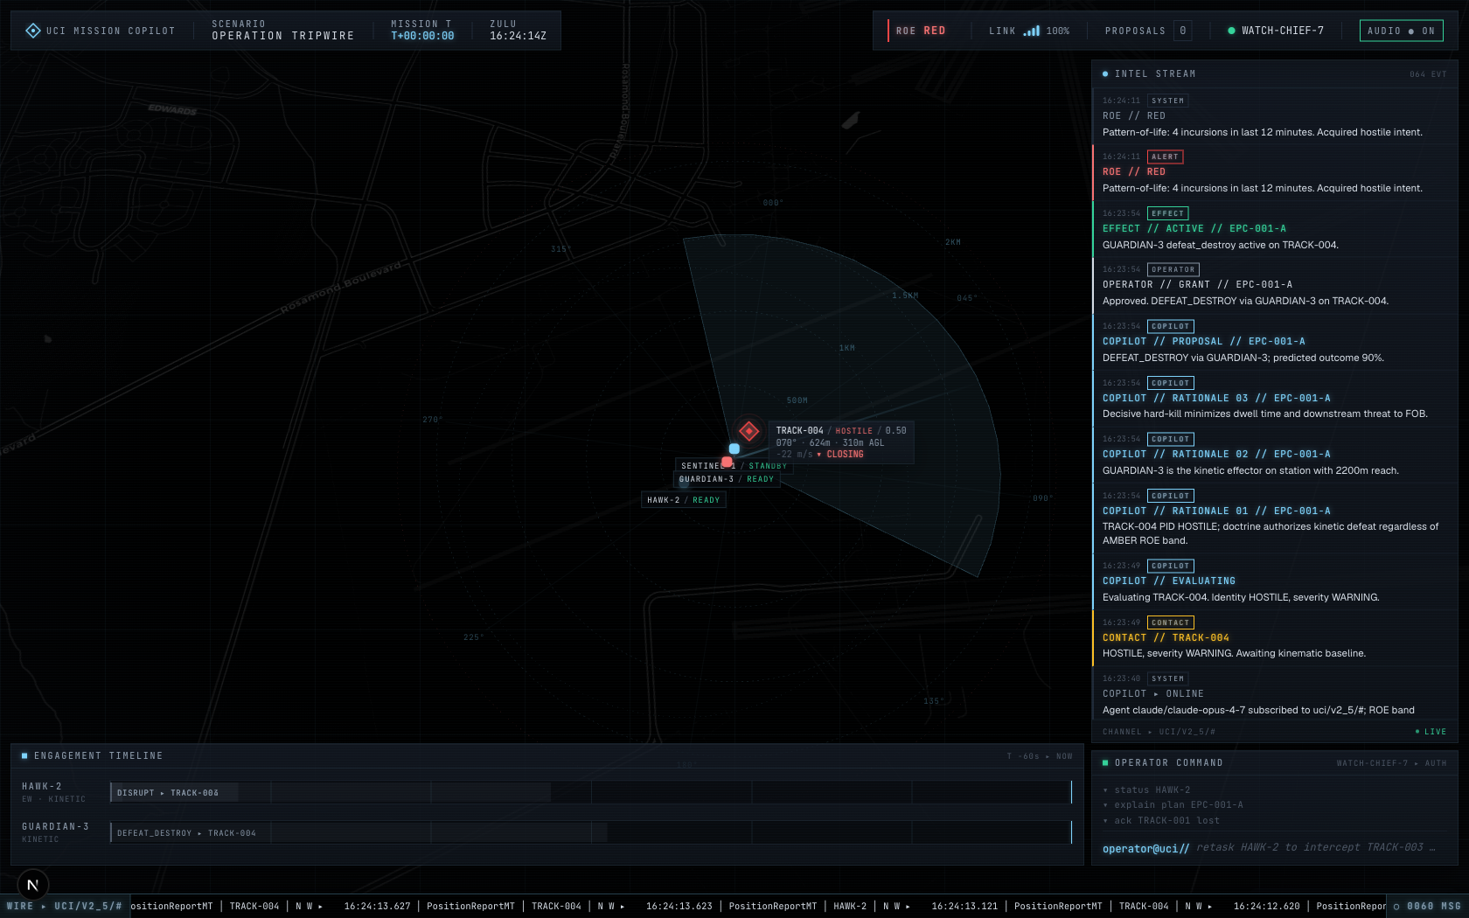Open the TRACK-004 HOSTILE info callout
1469x918 pixels.
(x=841, y=442)
